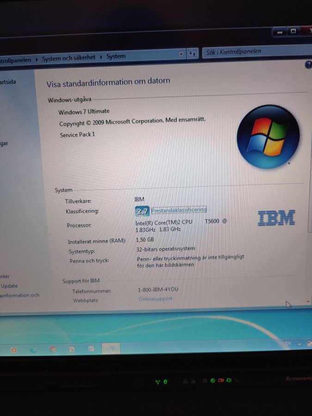Expand the address bar history dropdown
312x416 pixels.
pos(181,55)
